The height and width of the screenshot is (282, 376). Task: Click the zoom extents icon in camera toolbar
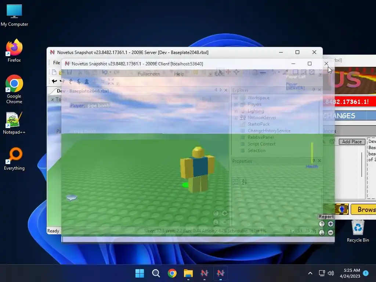(x=111, y=82)
